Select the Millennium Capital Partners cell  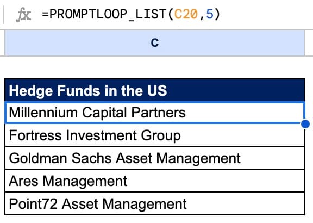pyautogui.click(x=155, y=113)
